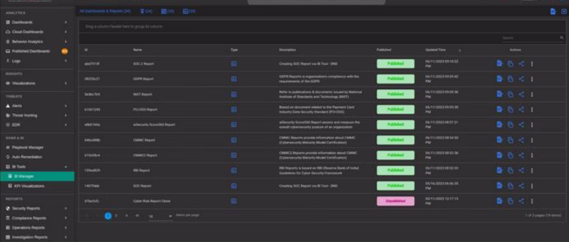569x242 pixels.
Task: Click the CMMC2 Report name
Action: [x=145, y=155]
